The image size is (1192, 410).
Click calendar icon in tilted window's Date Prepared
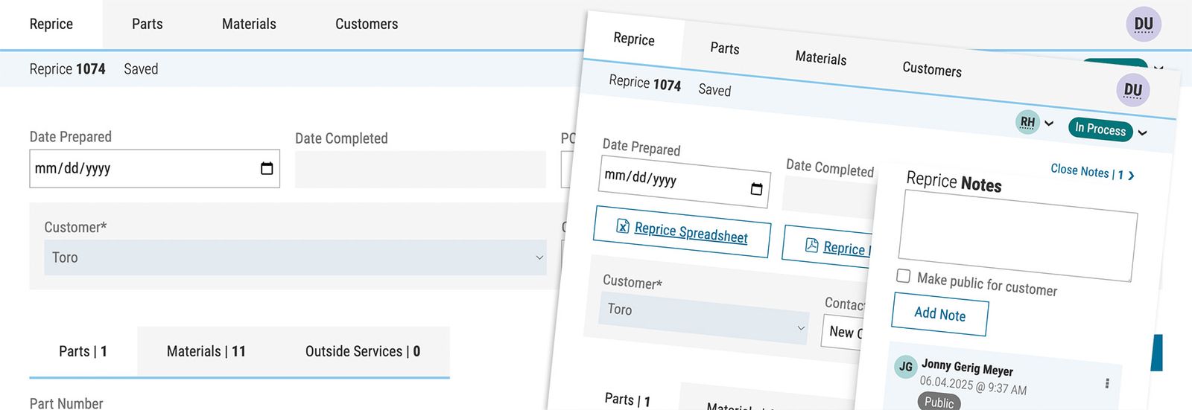[756, 189]
